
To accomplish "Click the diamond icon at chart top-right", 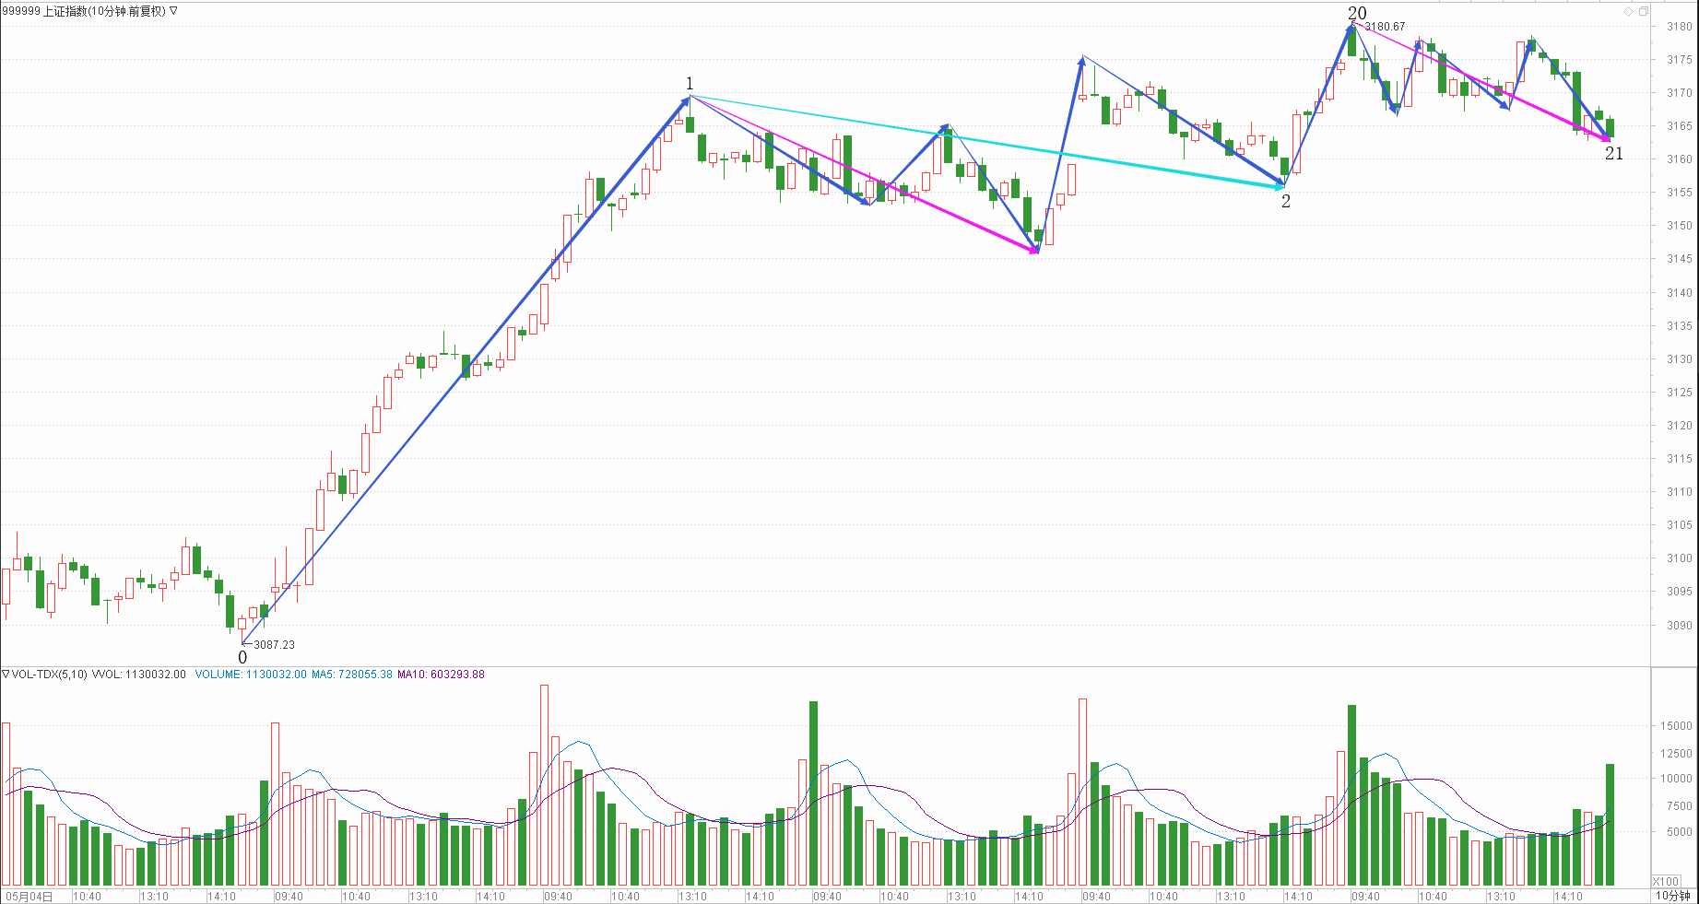I will tap(1628, 11).
